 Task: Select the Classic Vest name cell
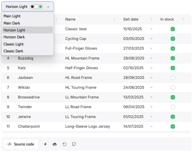[x=76, y=29]
